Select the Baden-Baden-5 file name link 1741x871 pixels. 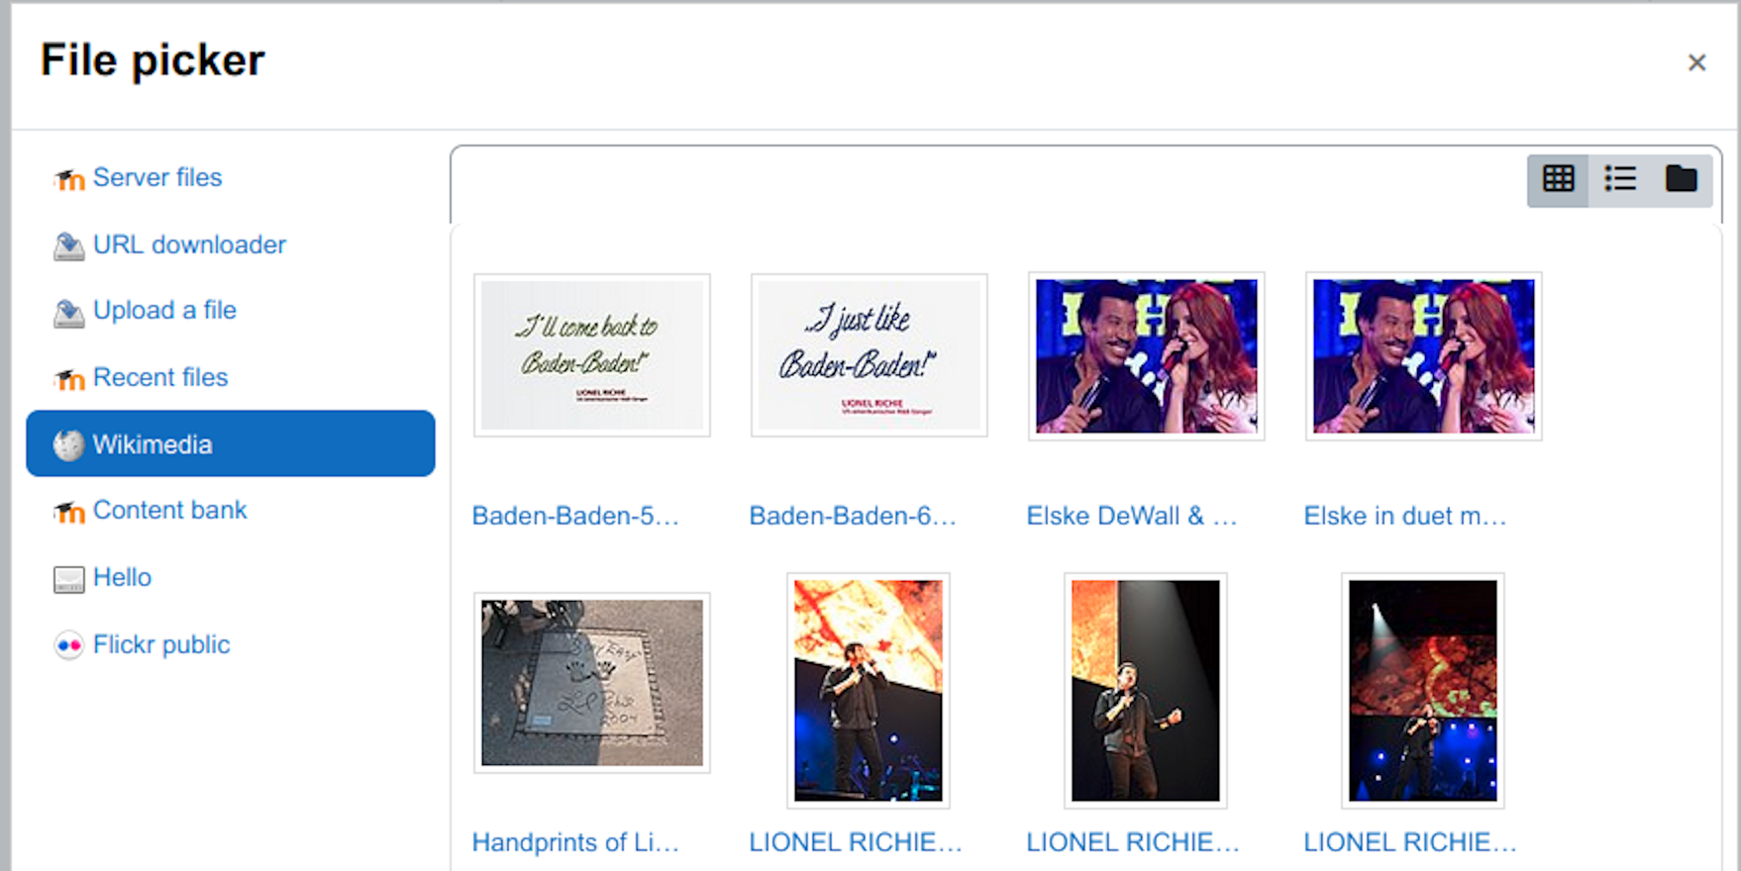tap(575, 516)
